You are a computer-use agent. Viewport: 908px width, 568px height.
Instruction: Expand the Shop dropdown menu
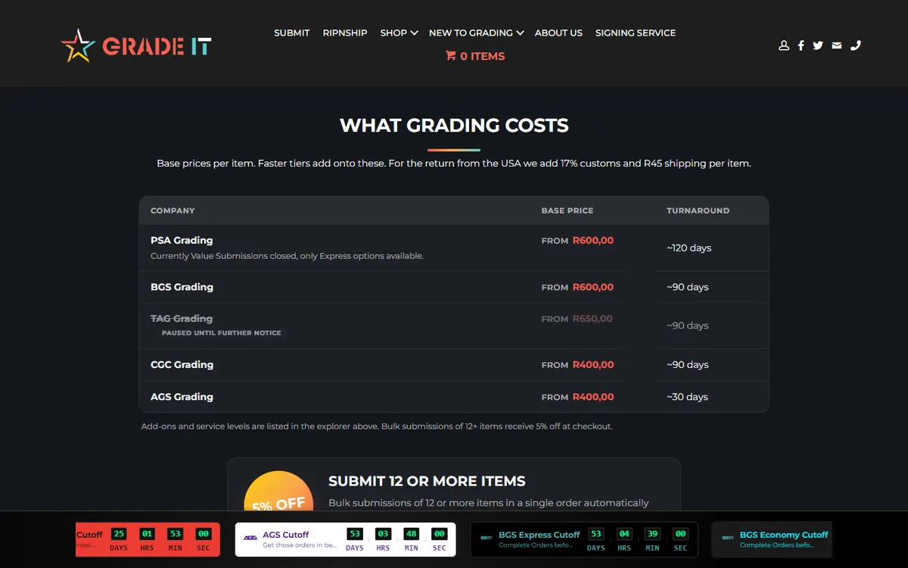coord(399,33)
